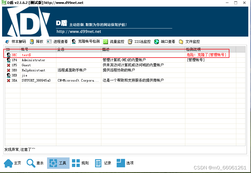Click the user icon of the test$ row
Viewport: 251px width, 173px height.
pyautogui.click(x=9, y=55)
